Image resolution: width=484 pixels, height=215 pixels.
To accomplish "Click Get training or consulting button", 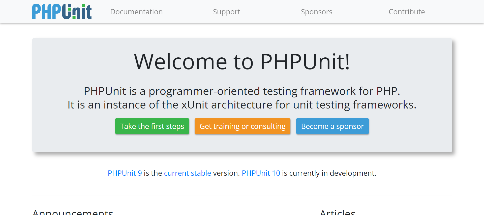I will coord(243,126).
